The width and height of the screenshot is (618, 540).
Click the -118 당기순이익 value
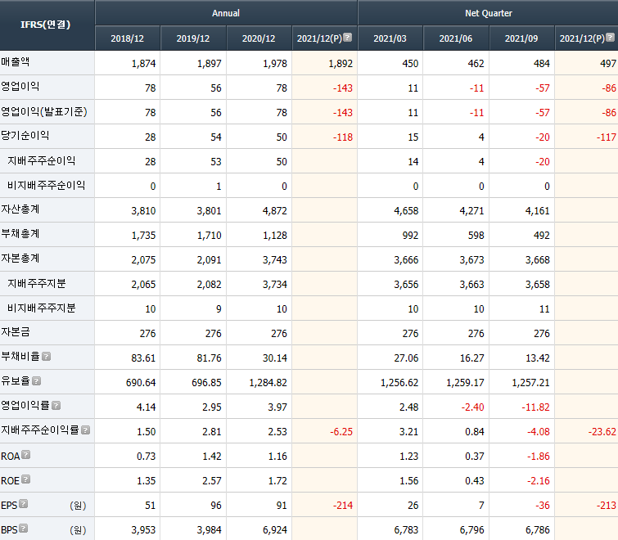point(342,137)
